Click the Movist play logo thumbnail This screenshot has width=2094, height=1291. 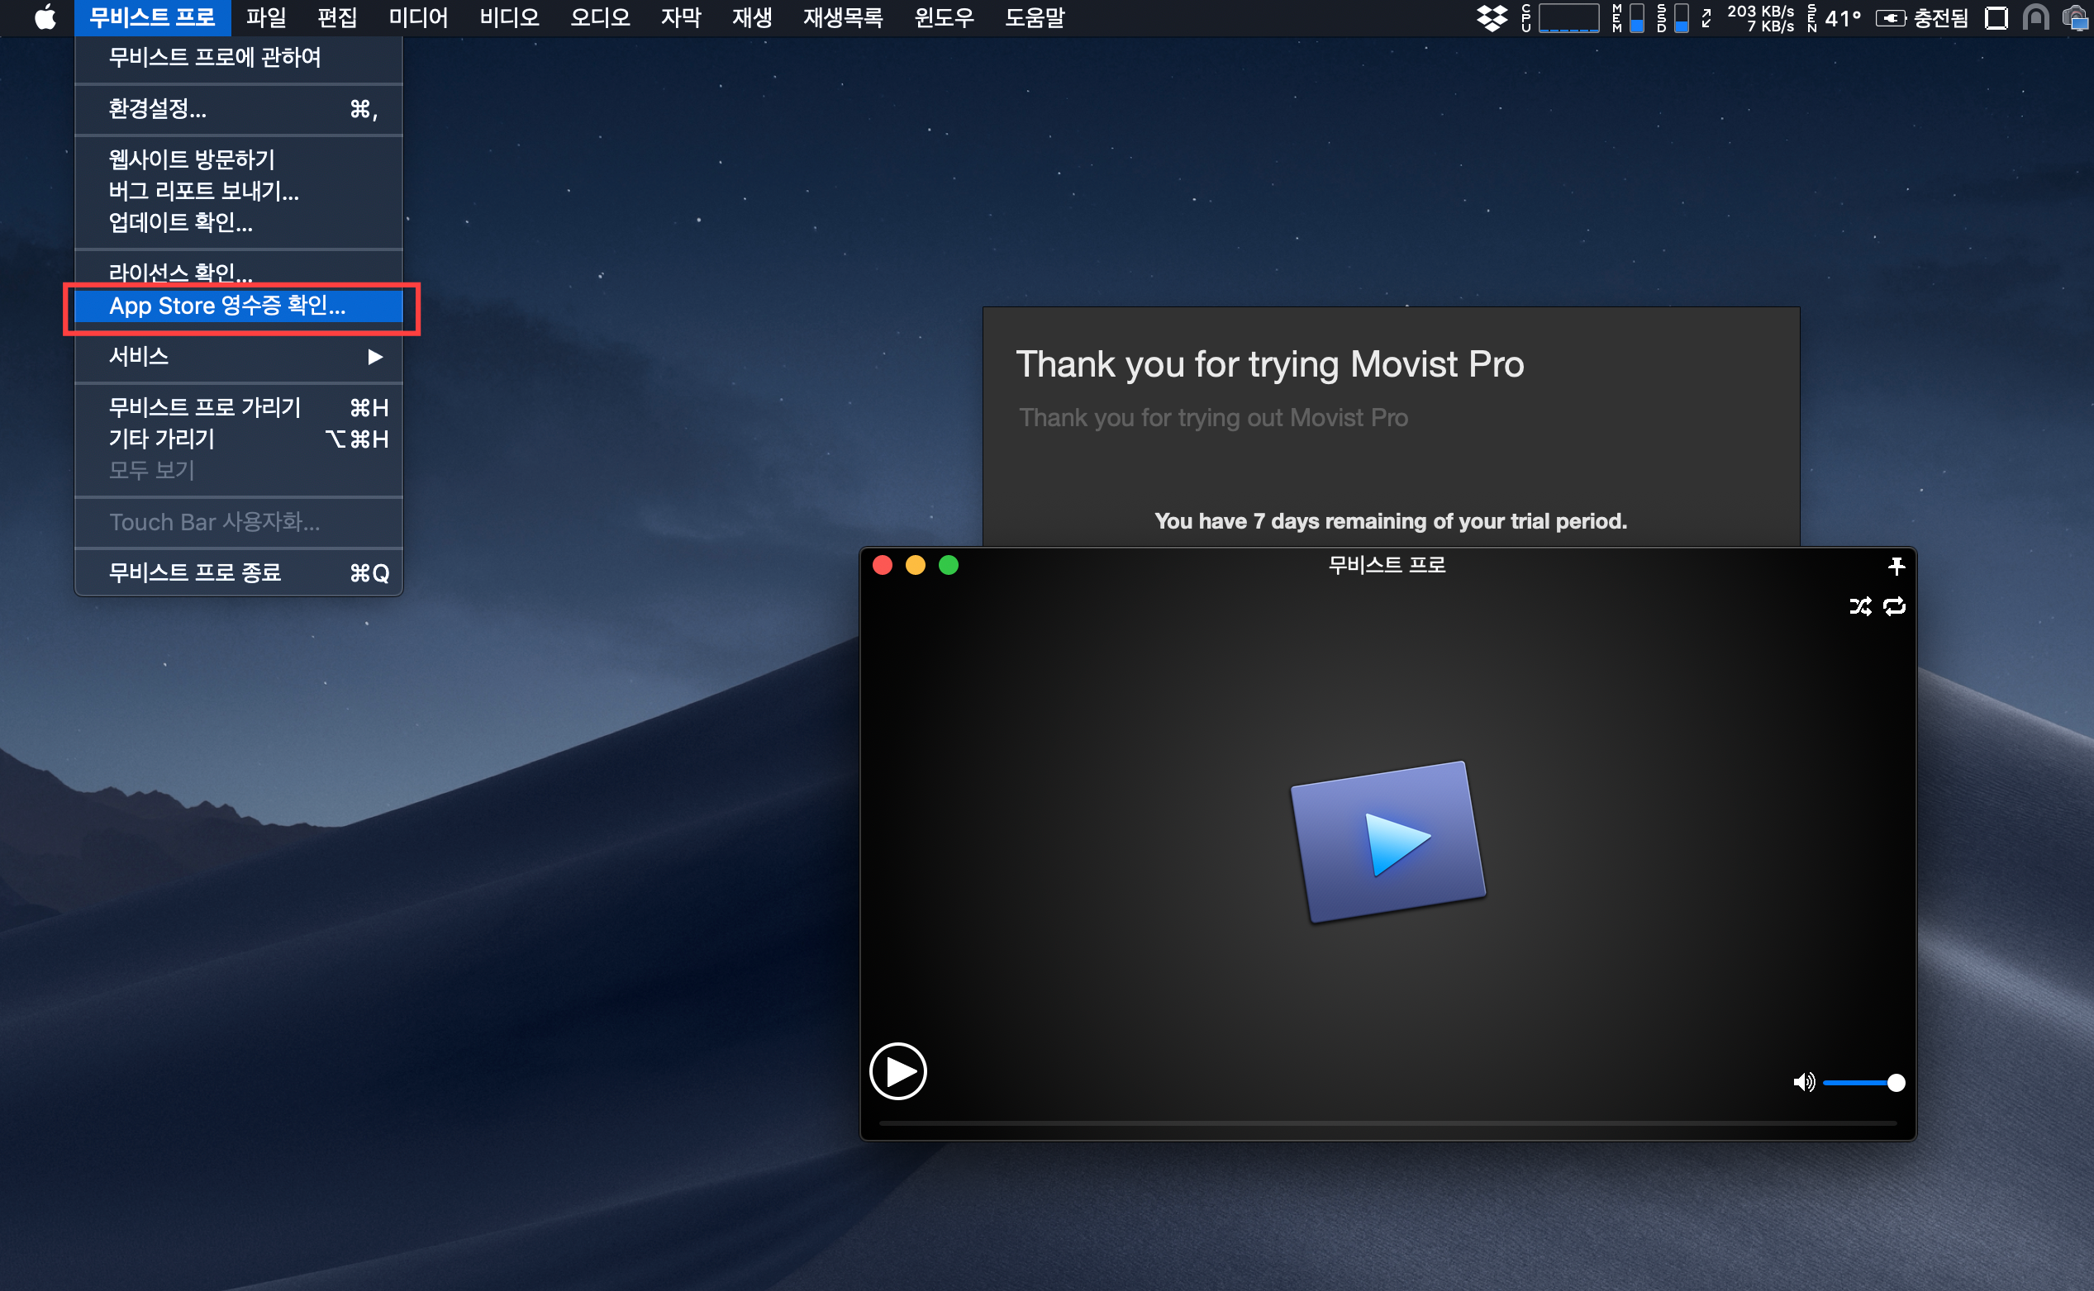[1387, 842]
